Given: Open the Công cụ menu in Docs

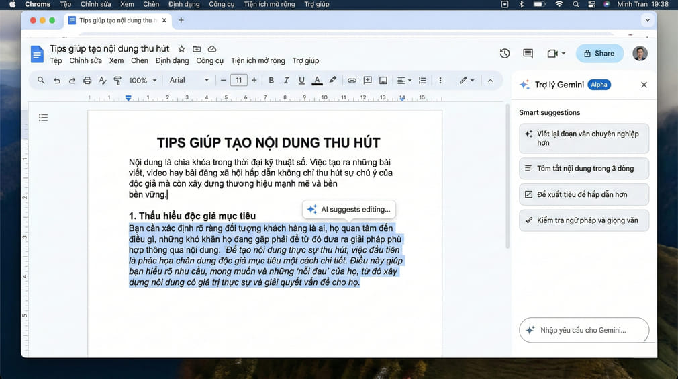Looking at the screenshot, I should (209, 61).
